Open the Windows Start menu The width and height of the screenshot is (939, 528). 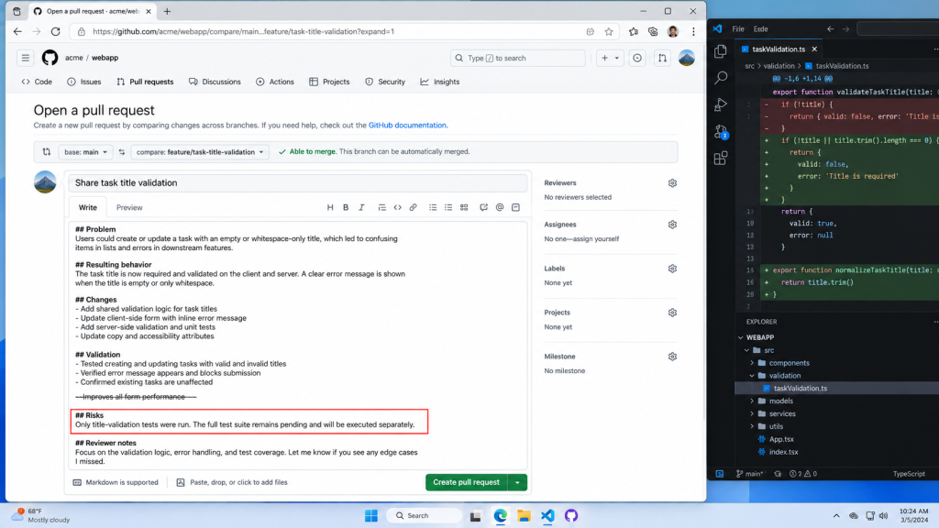click(371, 515)
